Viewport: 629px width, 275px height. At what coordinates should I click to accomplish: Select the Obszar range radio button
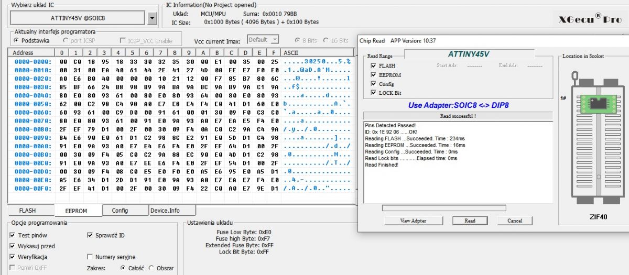[x=151, y=268]
